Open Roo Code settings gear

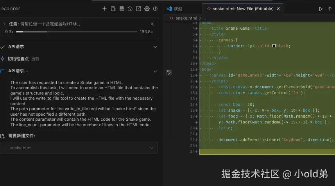tap(147, 9)
